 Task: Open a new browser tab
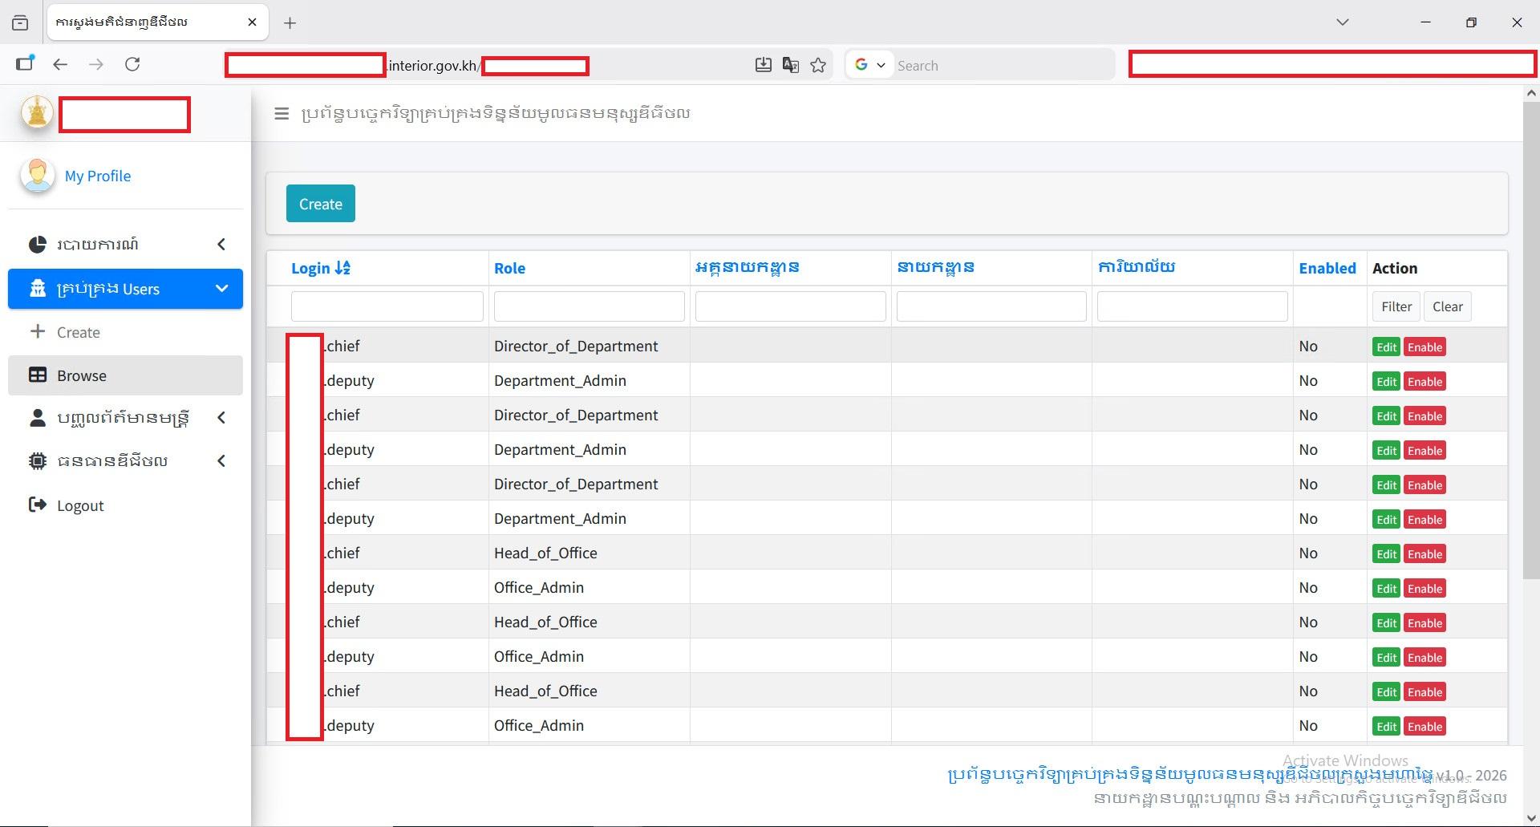[290, 23]
